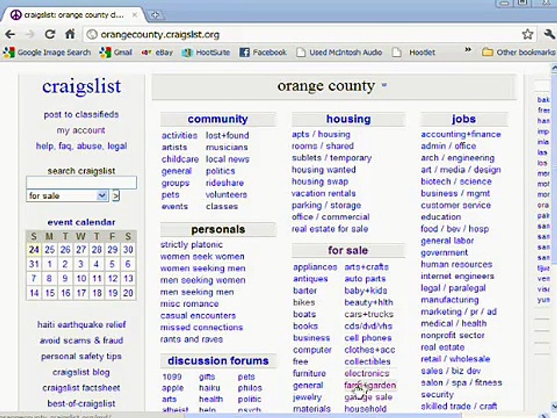Open a new tab with the plus button
Screen dimensions: 557x418
point(155,15)
